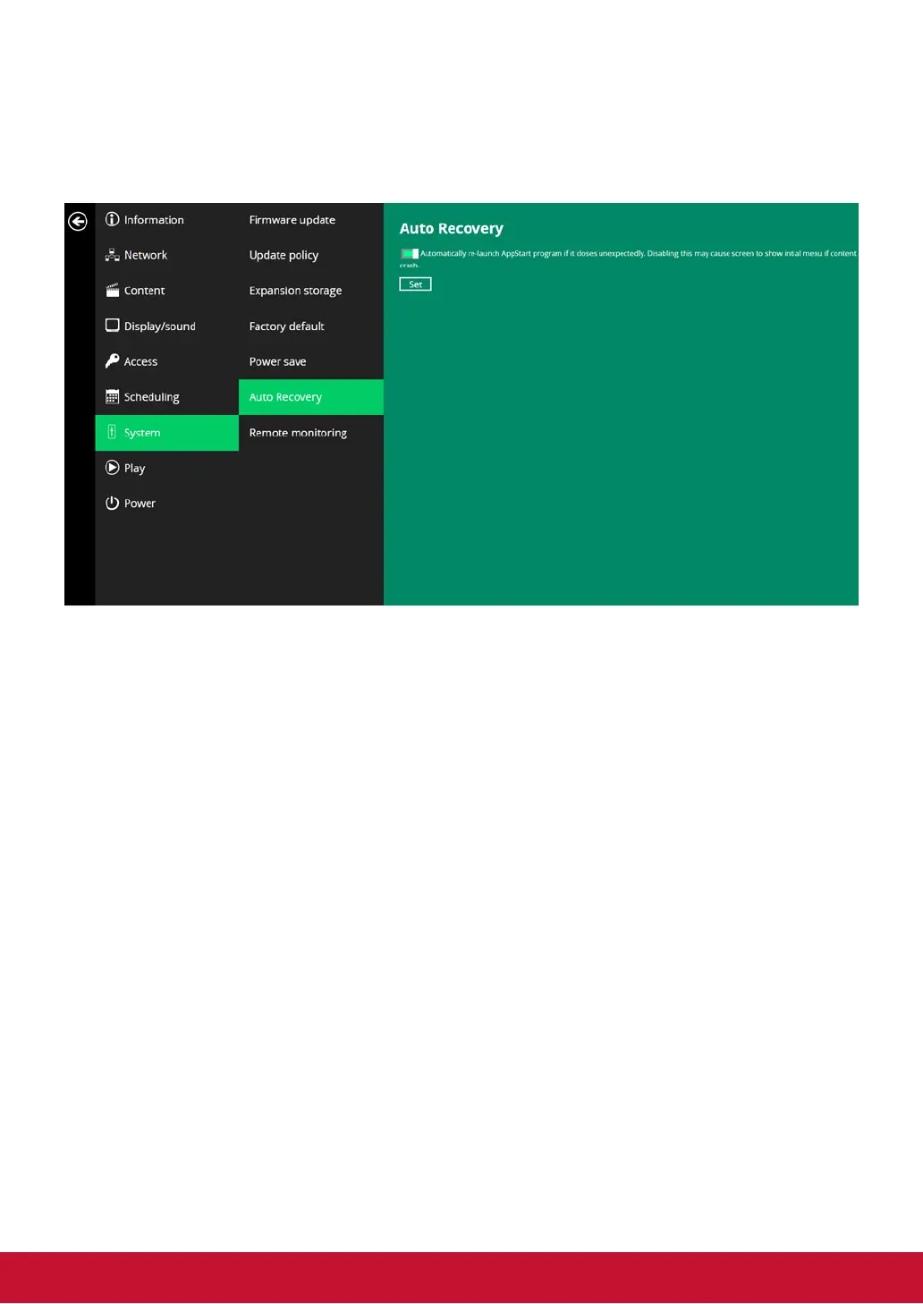This screenshot has width=923, height=1304.
Task: Go to Power save settings
Action: pyautogui.click(x=277, y=361)
